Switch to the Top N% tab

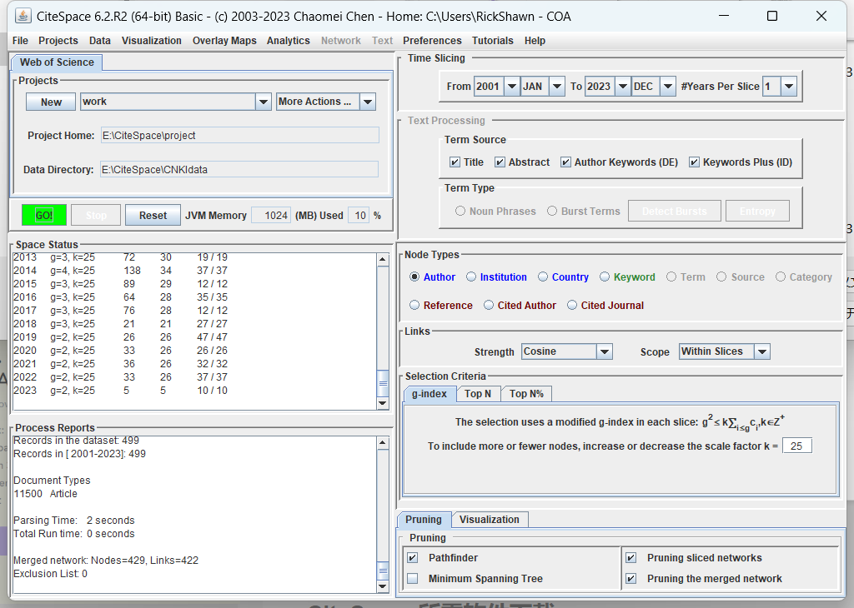(526, 394)
